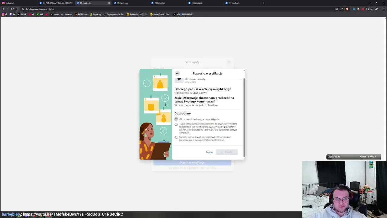
Task: Click the heading 'Dlaczego prosisz o kolejną weryfikację?'
Action: [x=203, y=89]
